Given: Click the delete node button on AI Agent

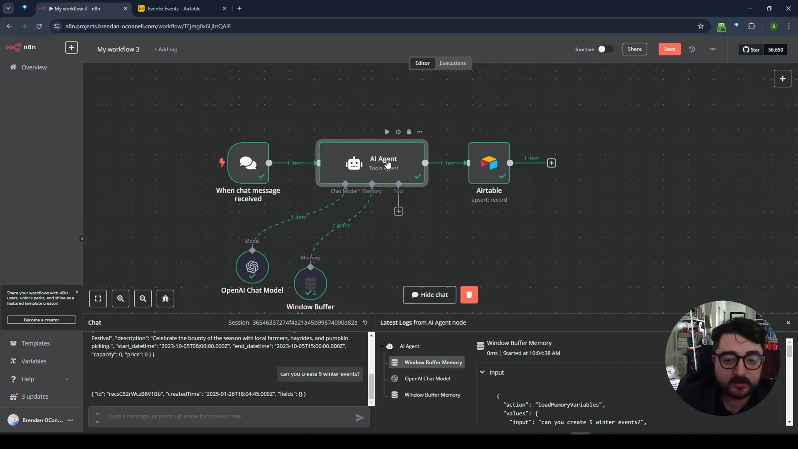Looking at the screenshot, I should point(409,131).
